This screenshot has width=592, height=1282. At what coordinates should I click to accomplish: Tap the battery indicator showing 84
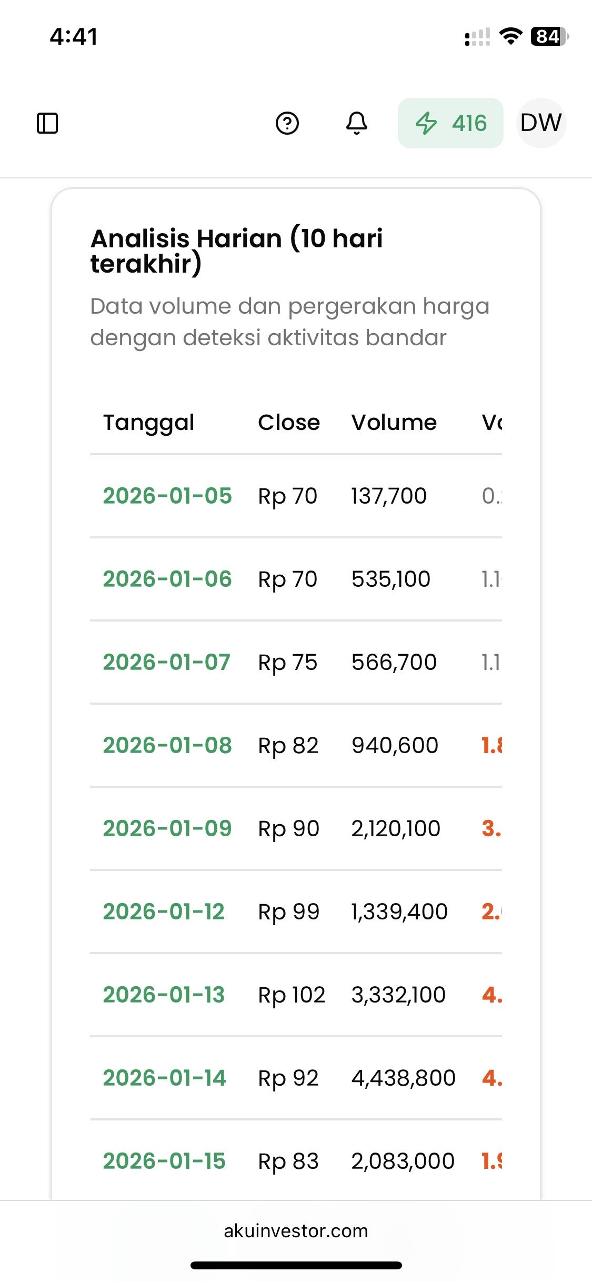point(549,36)
